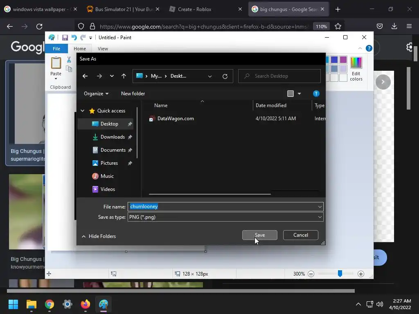Click the Undo arrow in Paint's title bar
419x314 pixels.
[74, 38]
